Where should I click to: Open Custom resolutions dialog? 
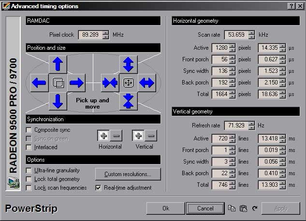pyautogui.click(x=128, y=174)
